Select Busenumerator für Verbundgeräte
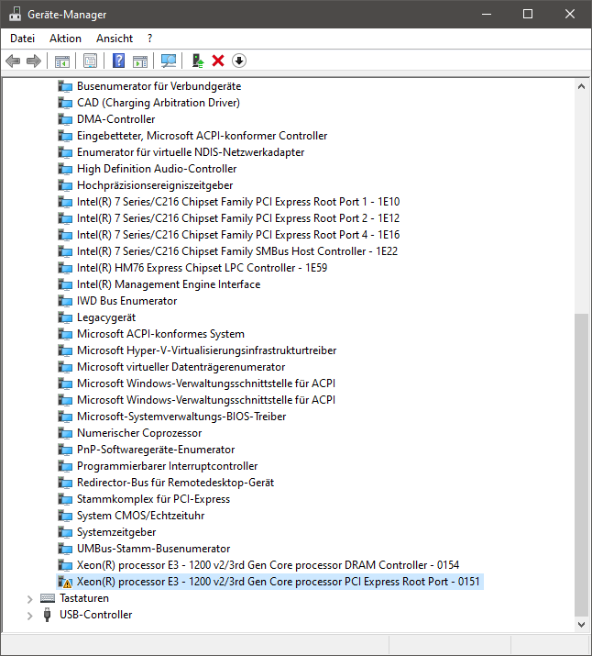Screen dimensions: 592x656 point(159,86)
